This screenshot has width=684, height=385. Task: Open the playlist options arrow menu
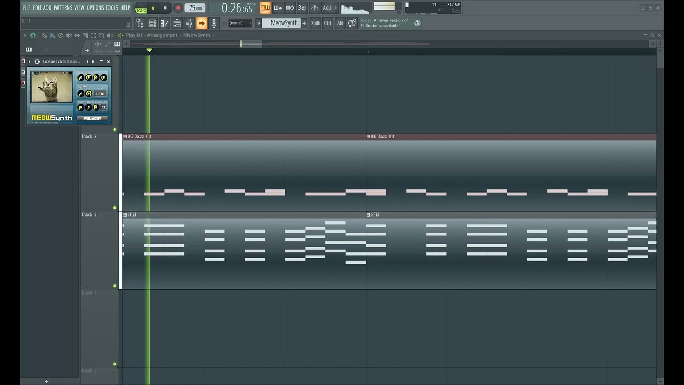(x=25, y=35)
